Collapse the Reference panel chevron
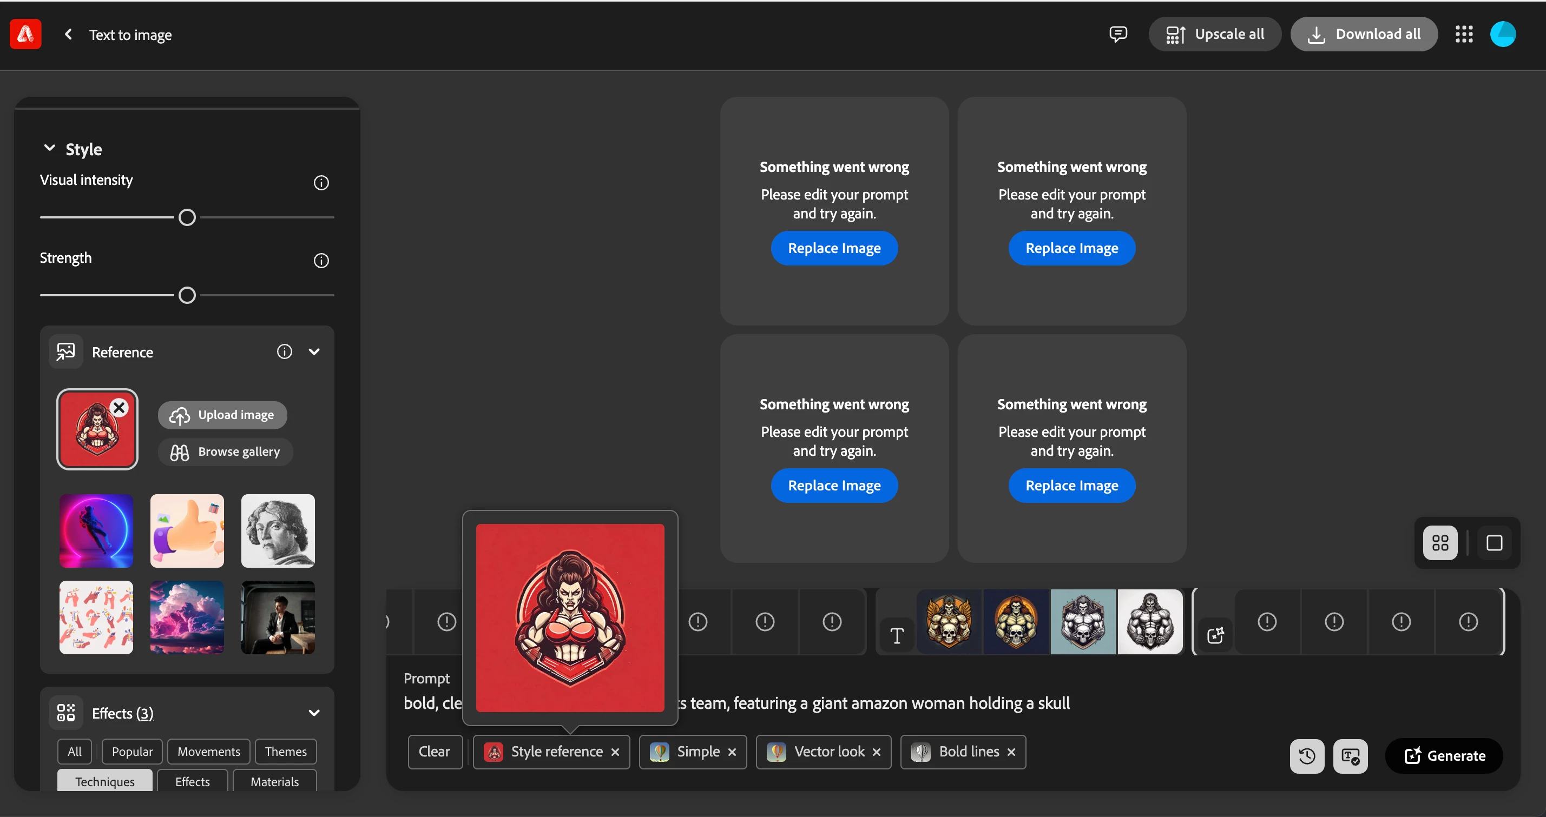Viewport: 1546px width, 817px height. coord(314,351)
